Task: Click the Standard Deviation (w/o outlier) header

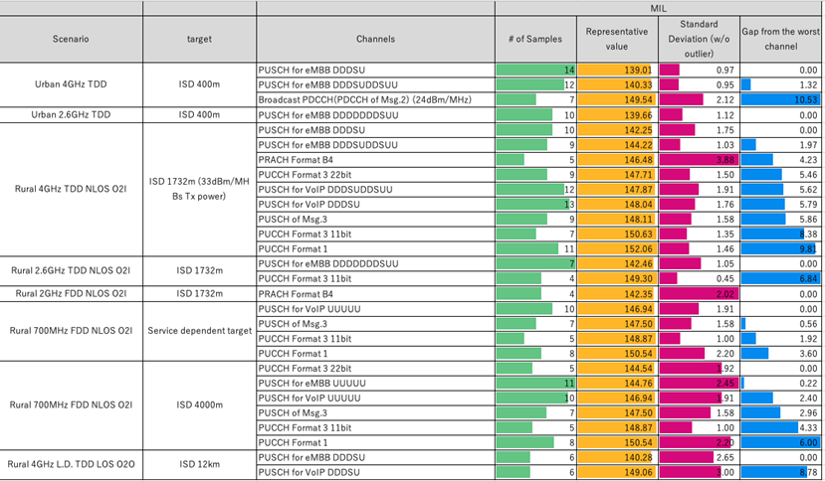Action: pyautogui.click(x=697, y=40)
